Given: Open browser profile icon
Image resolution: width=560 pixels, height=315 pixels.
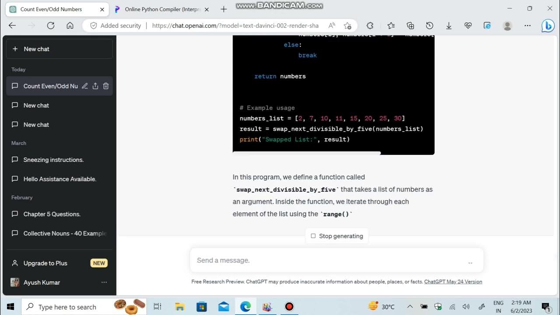Looking at the screenshot, I should tap(507, 25).
